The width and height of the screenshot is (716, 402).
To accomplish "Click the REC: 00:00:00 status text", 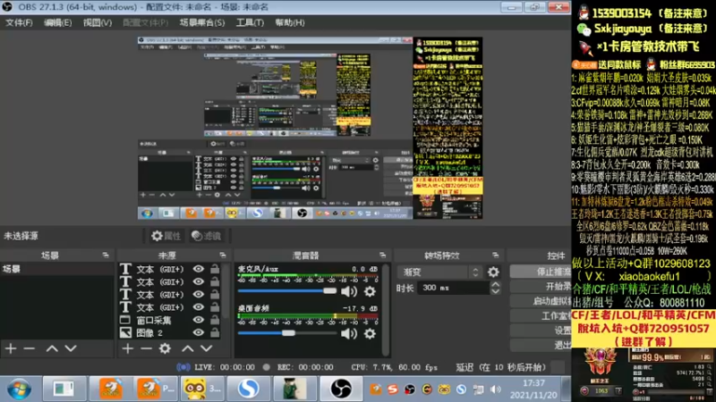I will tap(305, 367).
